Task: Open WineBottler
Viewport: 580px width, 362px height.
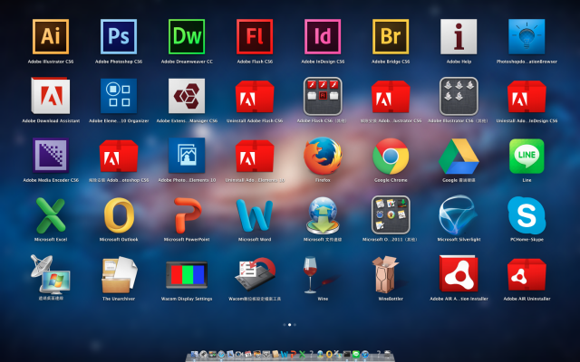Action: (386, 275)
